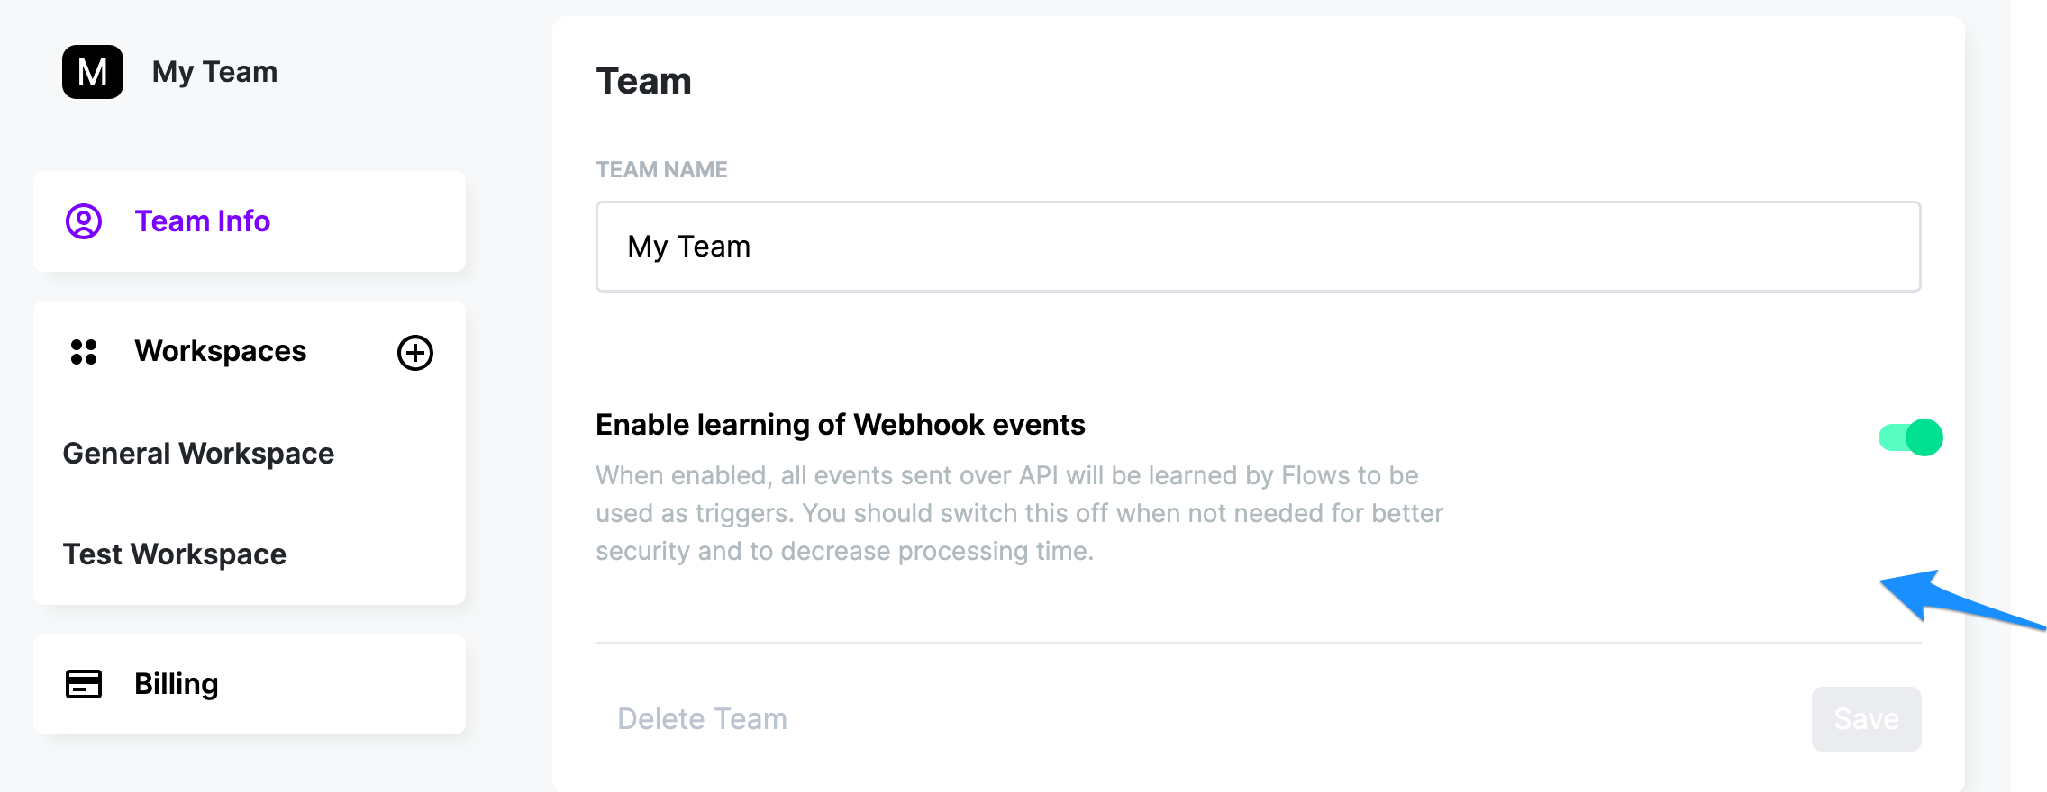Open the Team Info section
2047x792 pixels.
(202, 221)
